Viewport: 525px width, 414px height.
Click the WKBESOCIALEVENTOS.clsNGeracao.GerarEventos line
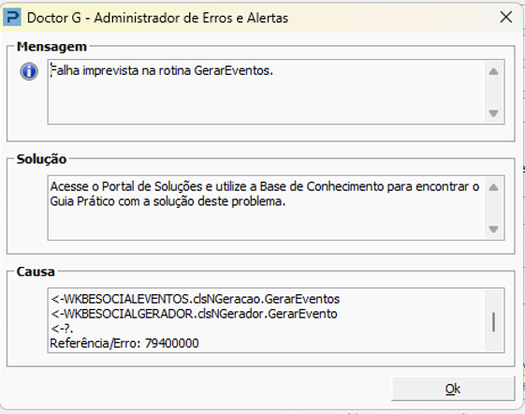[196, 299]
